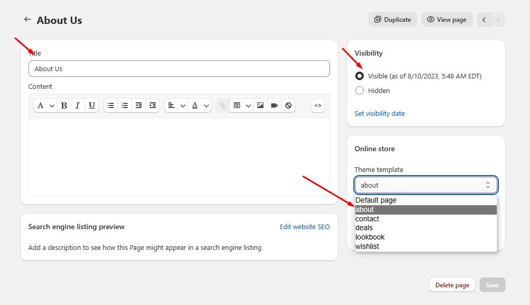
Task: Apply underline formatting
Action: (x=91, y=105)
